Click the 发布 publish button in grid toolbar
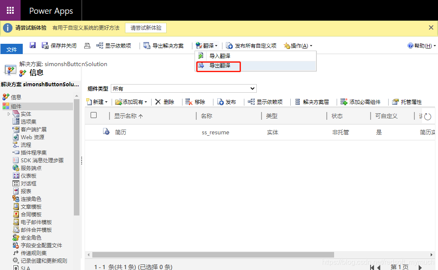Screen dimensions: 438x270 point(227,102)
